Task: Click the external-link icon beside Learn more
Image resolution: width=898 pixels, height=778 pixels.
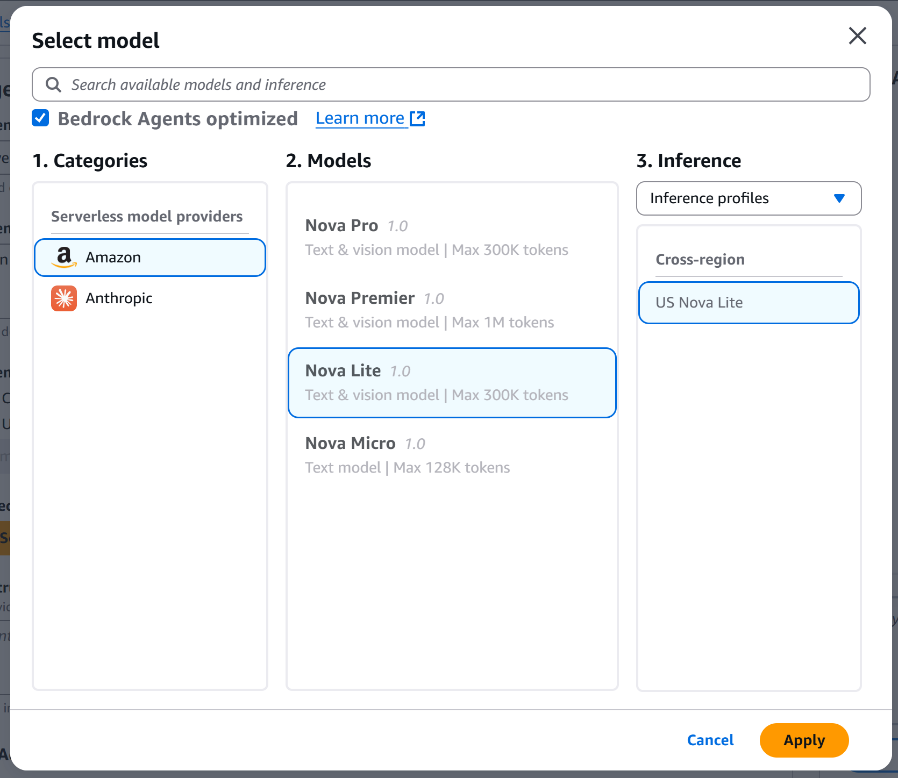Action: coord(418,118)
